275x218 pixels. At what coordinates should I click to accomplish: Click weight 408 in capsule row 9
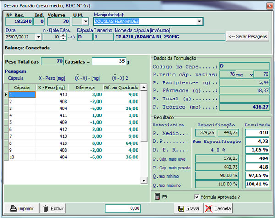pyautogui.click(x=52, y=150)
